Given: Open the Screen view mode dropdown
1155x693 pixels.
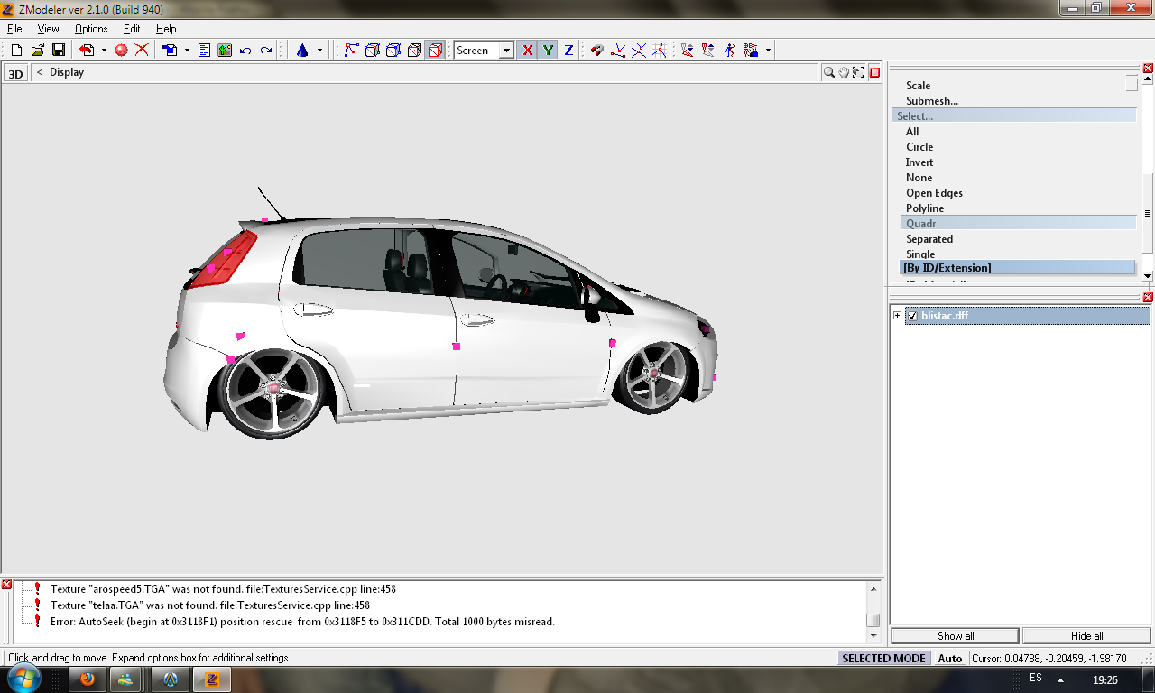Looking at the screenshot, I should coord(506,51).
